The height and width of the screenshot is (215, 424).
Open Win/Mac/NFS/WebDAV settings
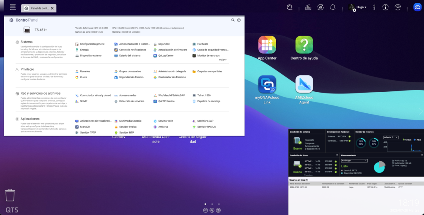tap(169, 96)
